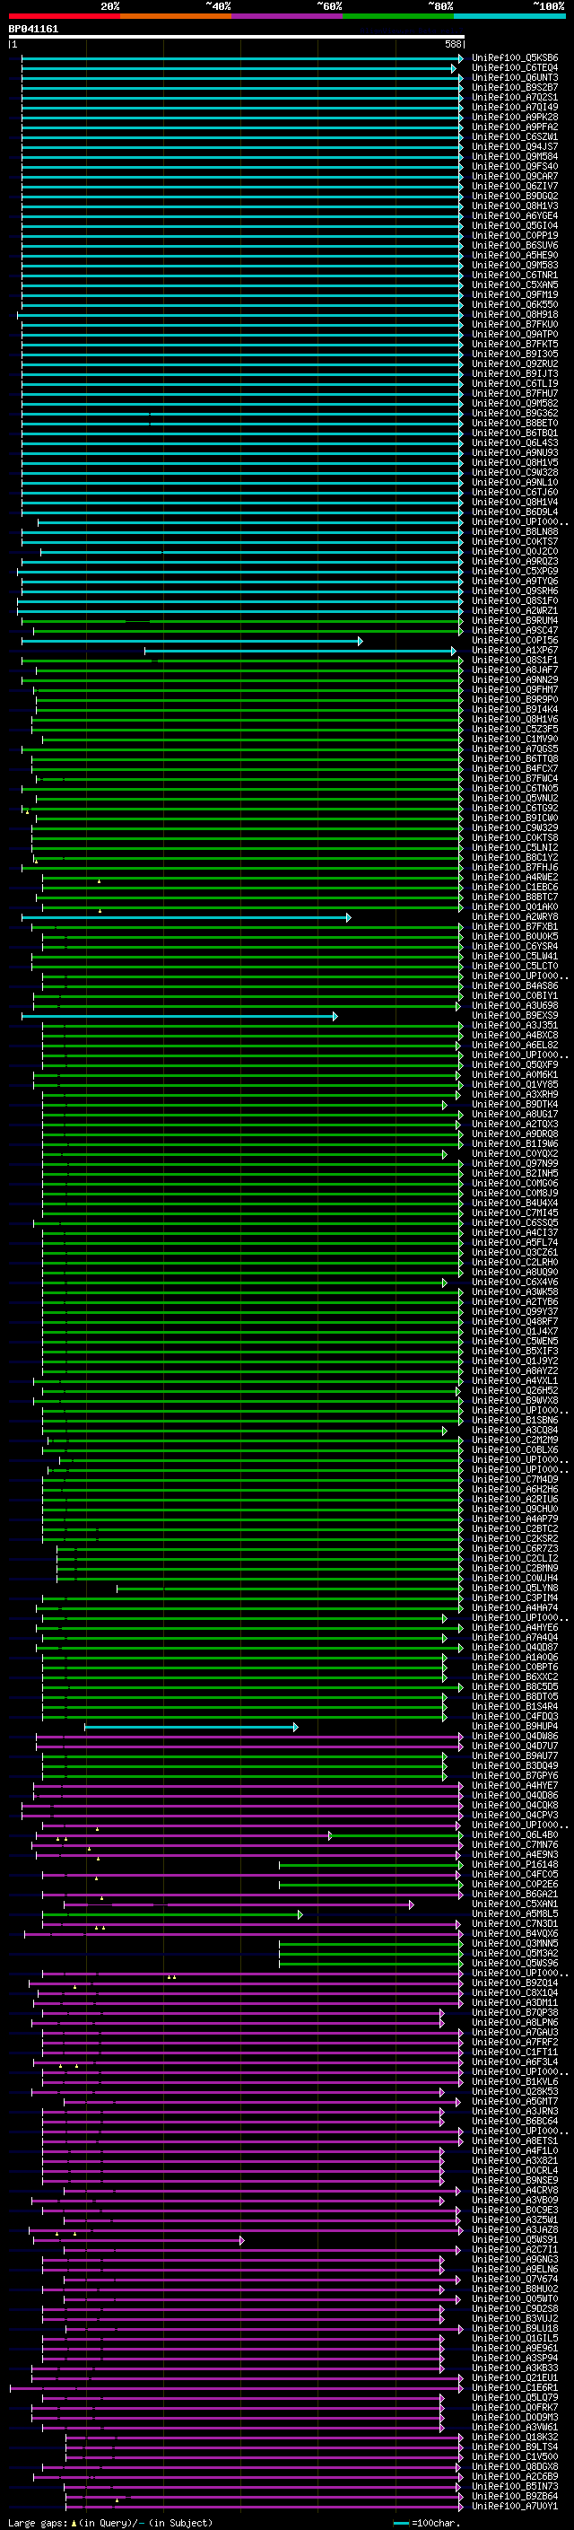Screen dimensions: 574x2530
Task: Open hit UniRef100_B4AS86
Action: click(x=515, y=985)
